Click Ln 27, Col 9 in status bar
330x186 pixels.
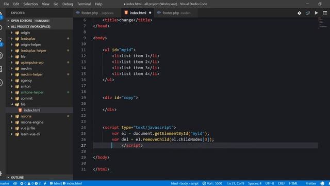(x=236, y=183)
